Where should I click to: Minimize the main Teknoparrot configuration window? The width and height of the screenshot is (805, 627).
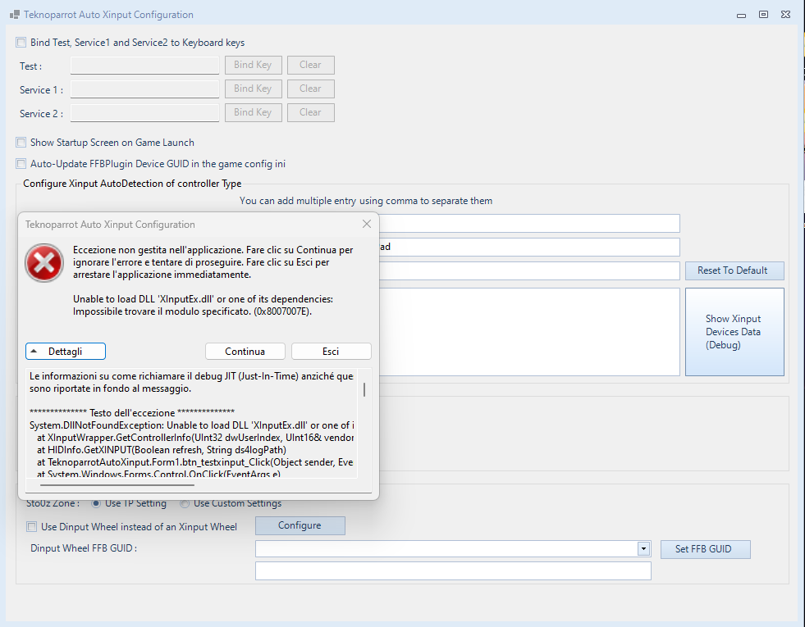tap(741, 15)
